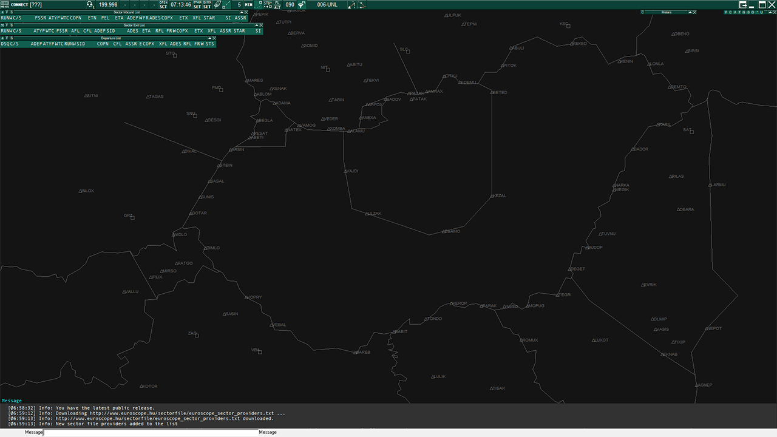Click the rightmost toolbar separation tool icon

(x=361, y=5)
